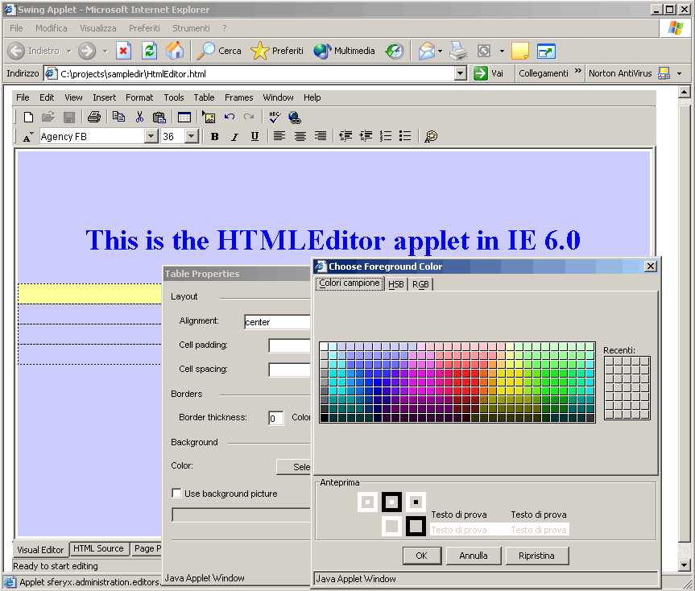Image resolution: width=695 pixels, height=591 pixels.
Task: Enable Use background picture checkbox
Action: pos(177,494)
